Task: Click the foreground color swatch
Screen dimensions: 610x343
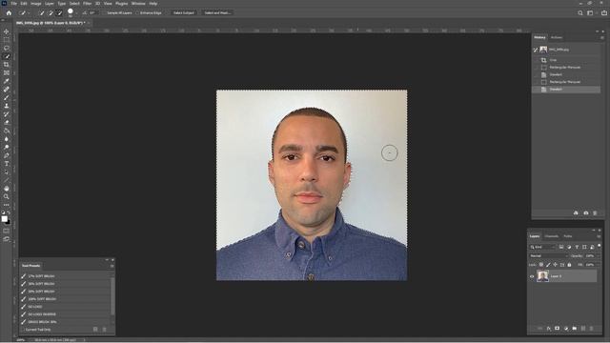Action: coord(4,219)
